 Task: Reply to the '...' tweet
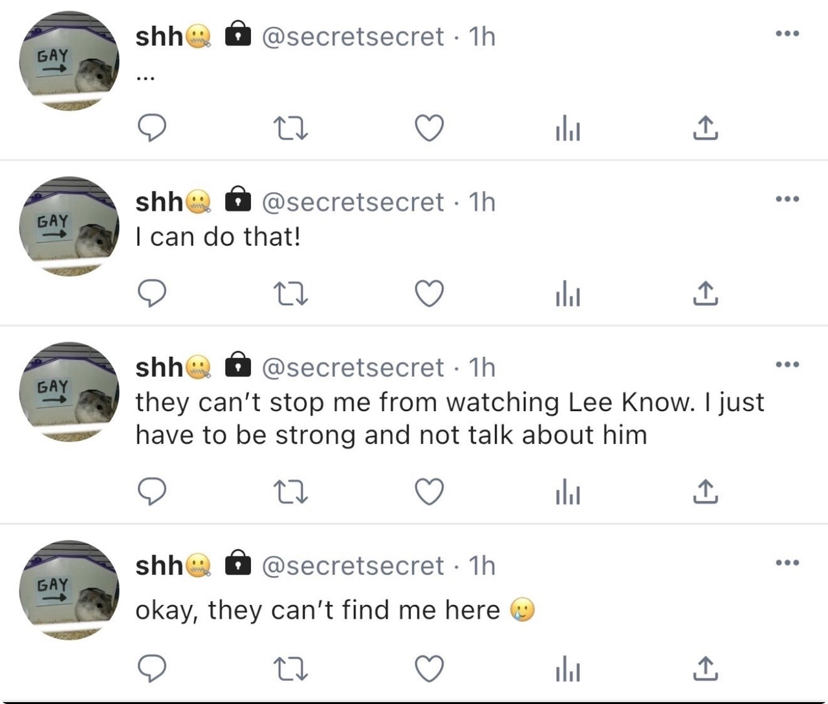(x=152, y=128)
